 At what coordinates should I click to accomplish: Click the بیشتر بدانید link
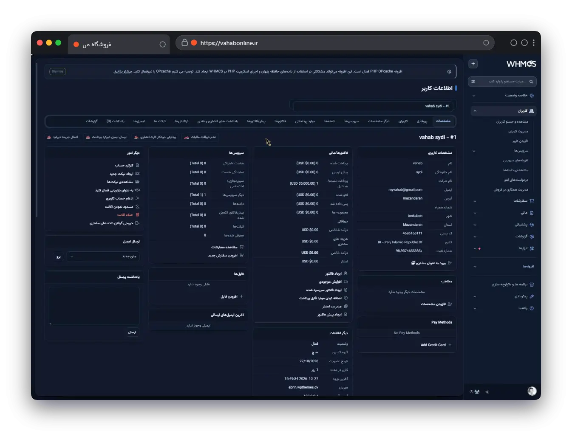(123, 71)
